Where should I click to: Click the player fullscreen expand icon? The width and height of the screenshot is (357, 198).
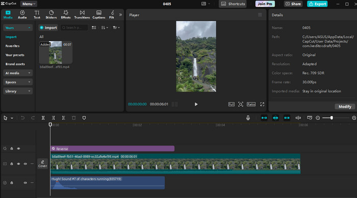tap(262, 104)
